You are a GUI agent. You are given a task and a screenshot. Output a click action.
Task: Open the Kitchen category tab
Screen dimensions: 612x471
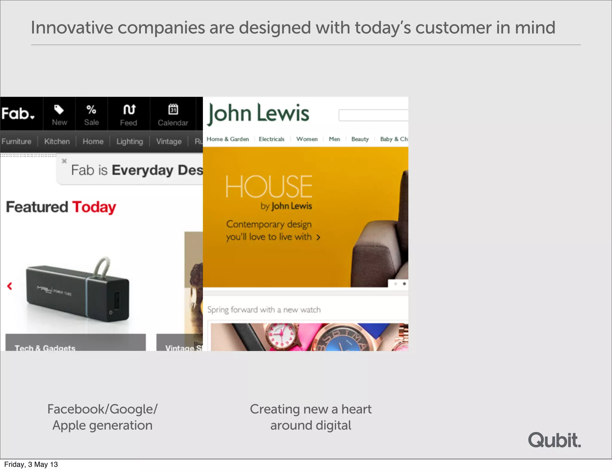click(x=57, y=141)
